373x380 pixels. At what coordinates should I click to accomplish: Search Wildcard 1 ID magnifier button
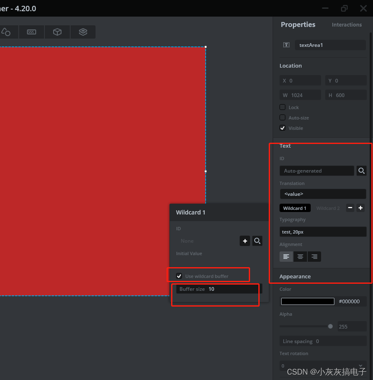click(257, 241)
